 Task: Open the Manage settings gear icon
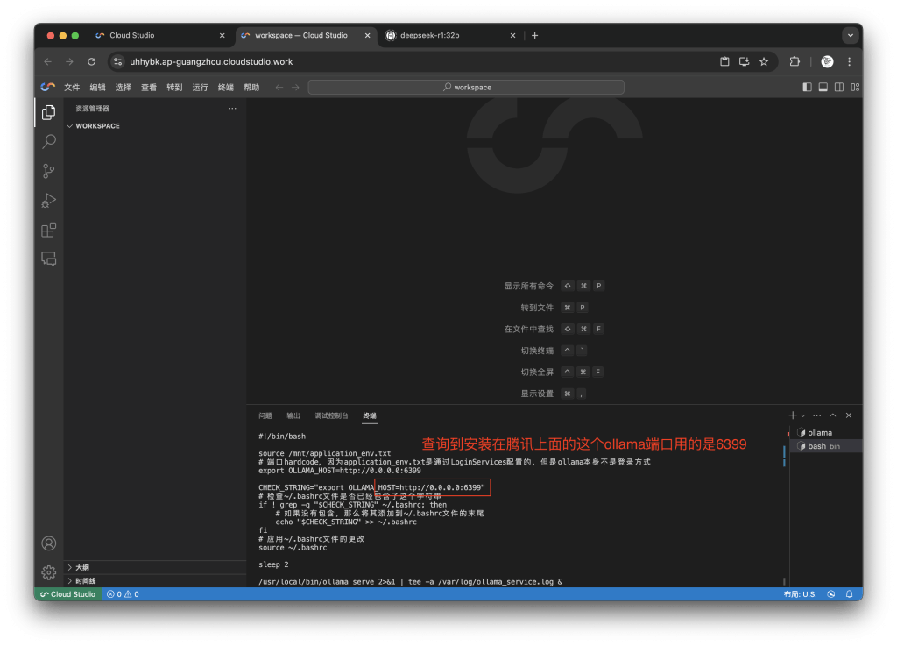point(49,572)
